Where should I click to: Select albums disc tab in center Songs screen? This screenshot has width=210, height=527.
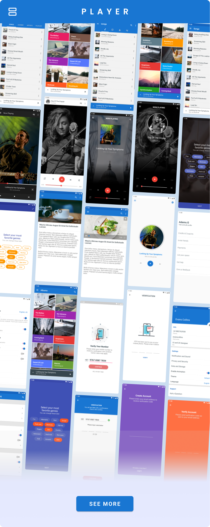coord(112,30)
